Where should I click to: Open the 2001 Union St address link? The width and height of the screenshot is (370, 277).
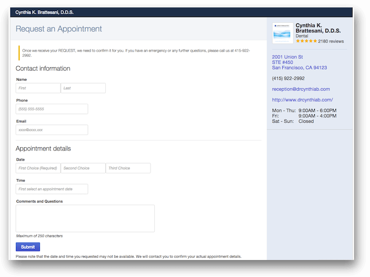click(287, 57)
